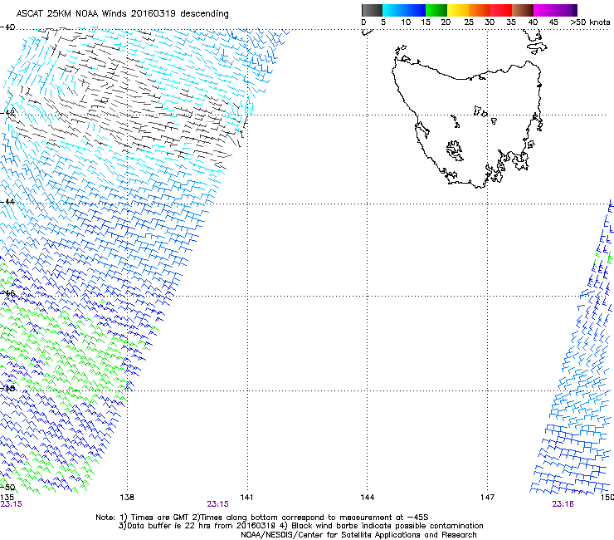
Task: Click the gray 0-5 knots color swatch
Action: [372, 10]
